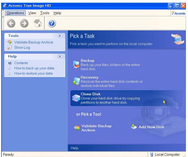The height and width of the screenshot is (157, 188).
Task: Click the Home toolbar icon
Action: 38,23
